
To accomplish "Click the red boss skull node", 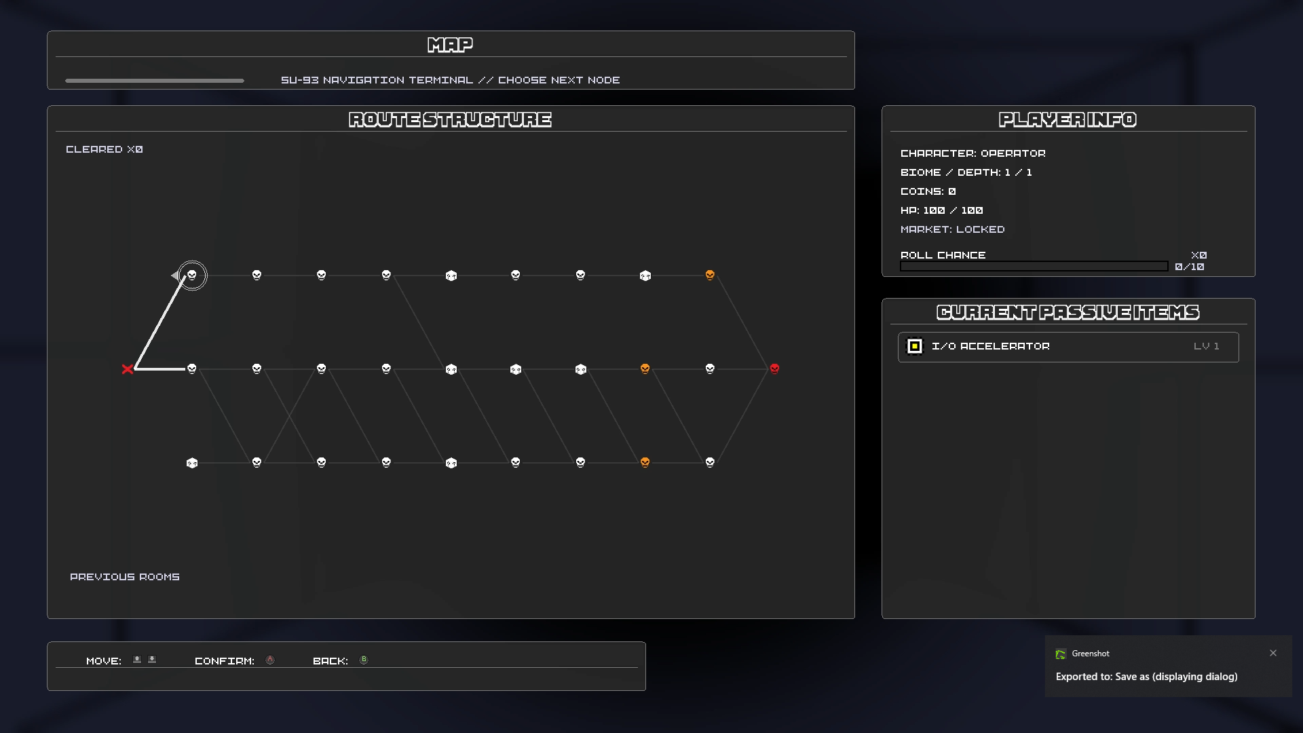I will pyautogui.click(x=775, y=369).
